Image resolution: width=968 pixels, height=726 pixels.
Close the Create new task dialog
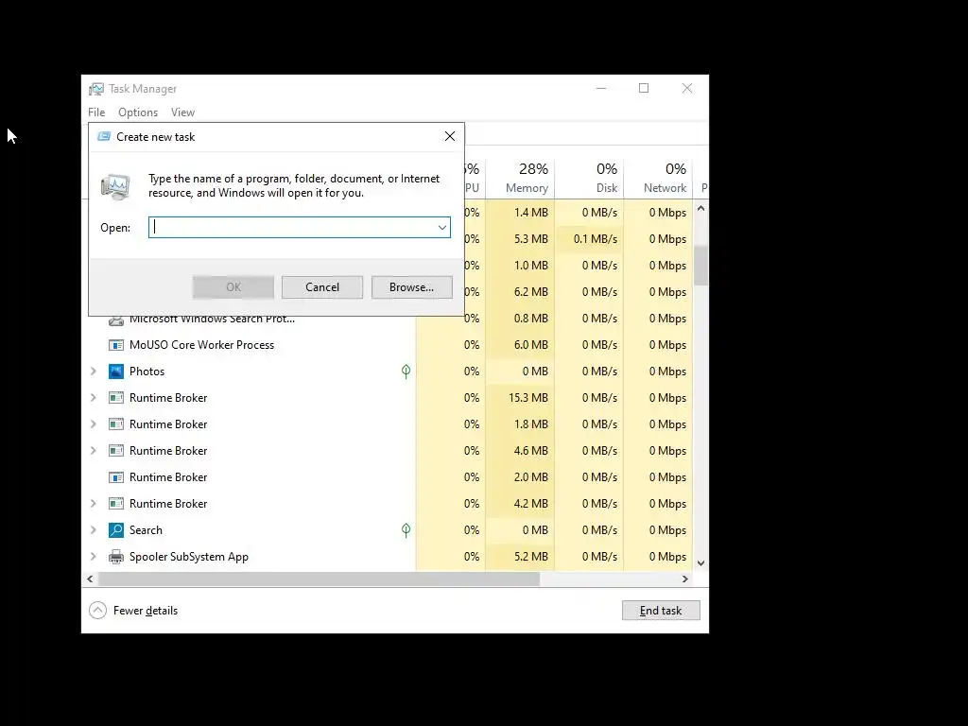[450, 136]
